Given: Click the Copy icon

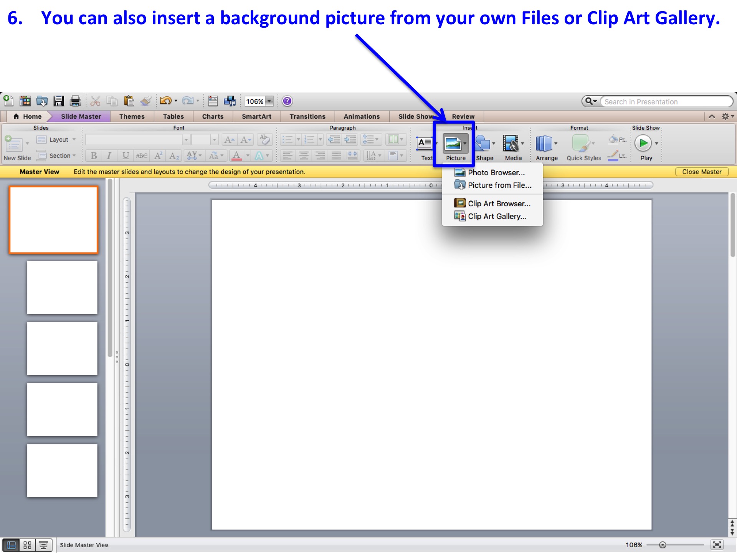Looking at the screenshot, I should [112, 101].
